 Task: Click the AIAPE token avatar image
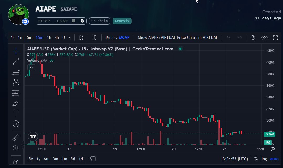pos(18,14)
